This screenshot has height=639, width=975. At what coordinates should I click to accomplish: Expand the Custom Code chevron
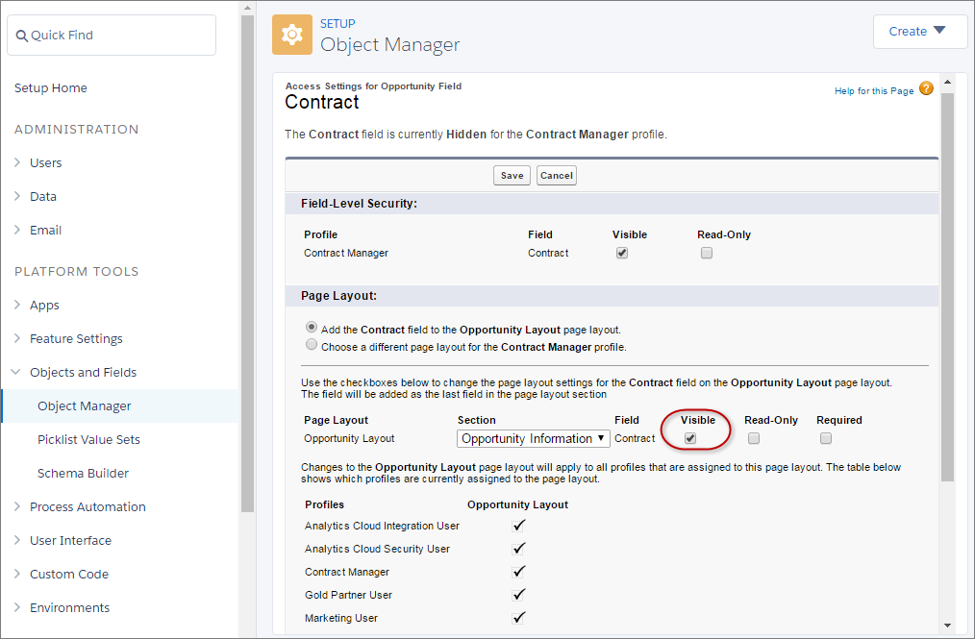click(17, 574)
